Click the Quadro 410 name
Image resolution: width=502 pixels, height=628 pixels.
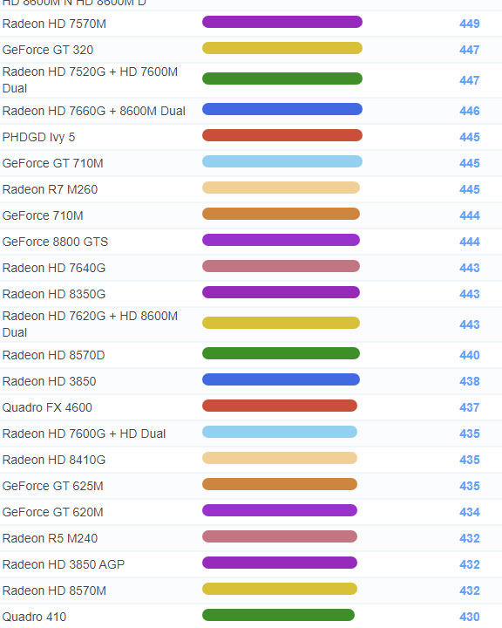[35, 617]
